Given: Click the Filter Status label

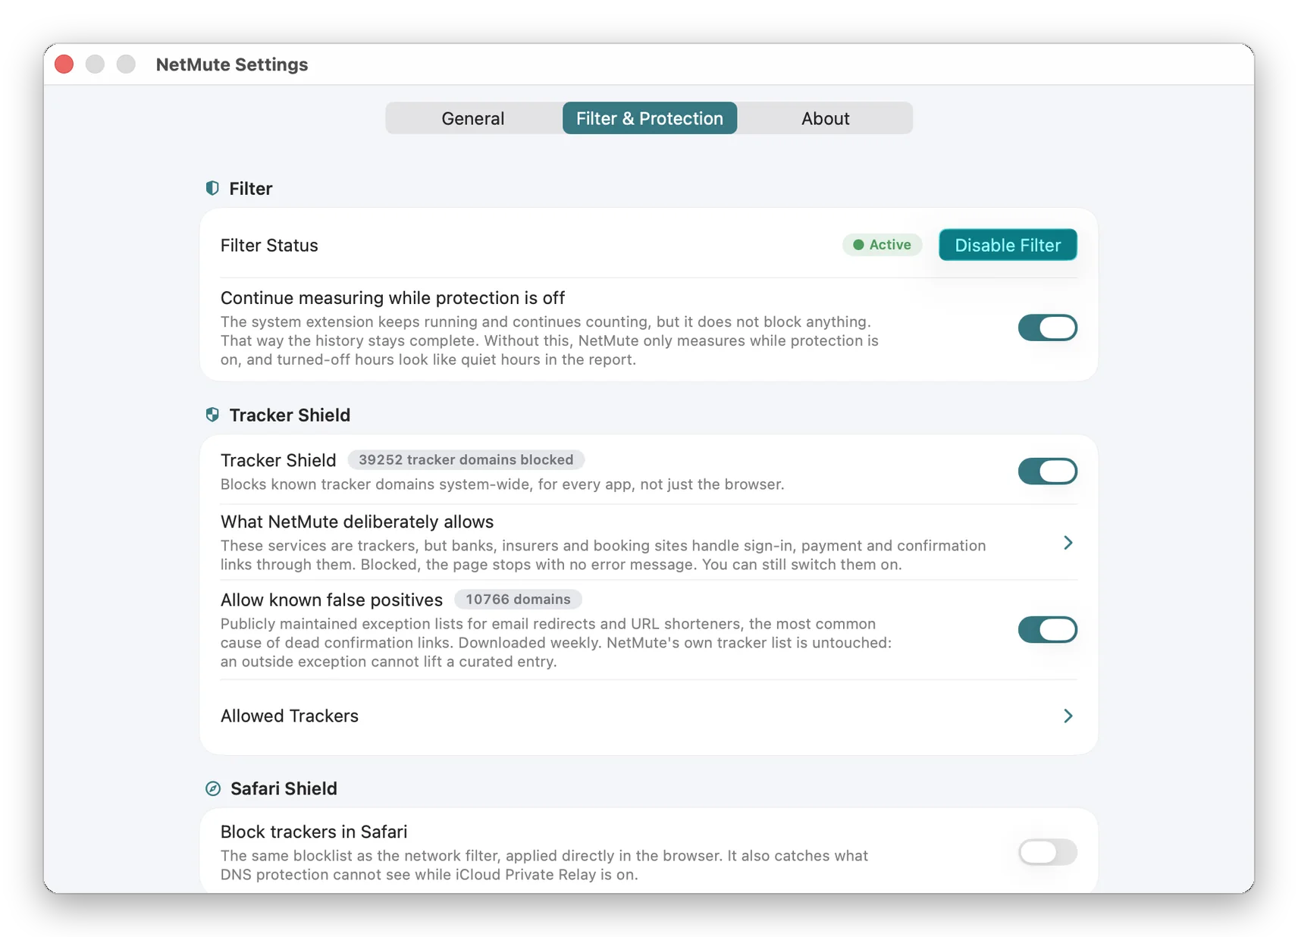Looking at the screenshot, I should (x=269, y=246).
